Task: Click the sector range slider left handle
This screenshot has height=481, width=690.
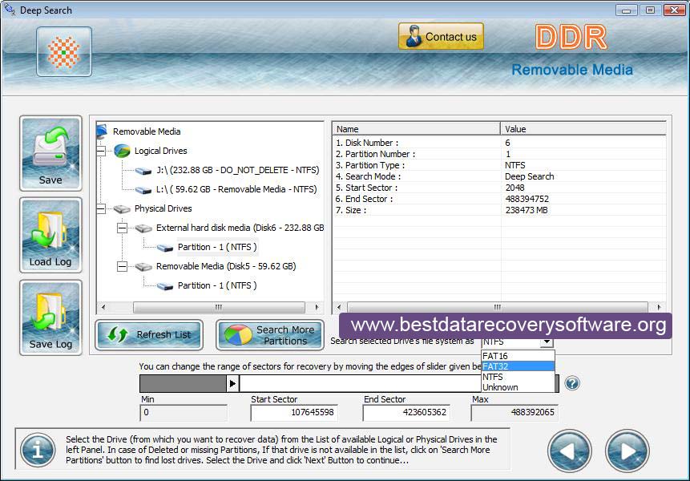Action: (232, 384)
